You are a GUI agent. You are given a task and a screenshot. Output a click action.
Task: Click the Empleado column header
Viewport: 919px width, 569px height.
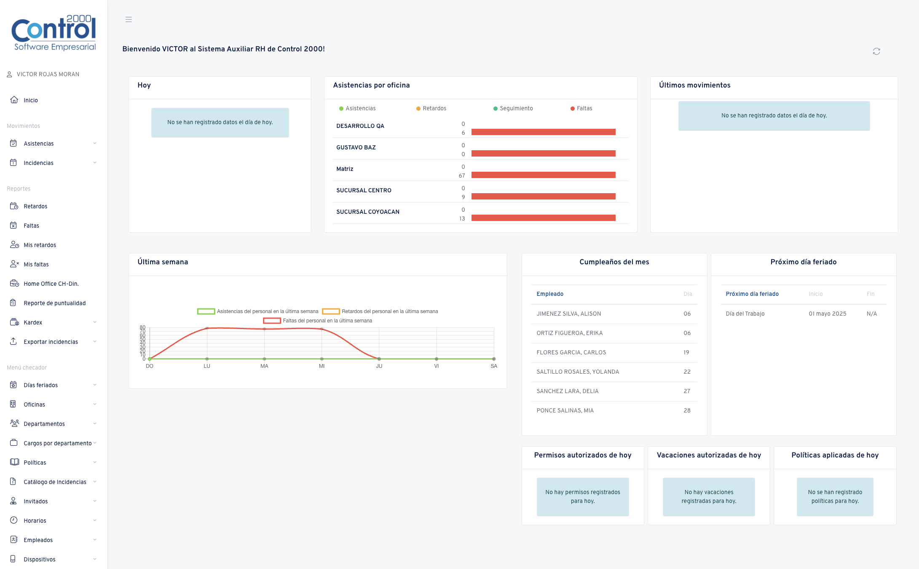[550, 294]
